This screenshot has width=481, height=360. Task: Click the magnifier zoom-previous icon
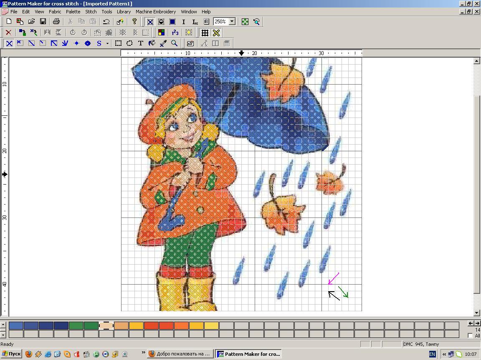[256, 22]
